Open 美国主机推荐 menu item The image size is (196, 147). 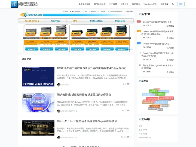pyautogui.click(x=100, y=4)
